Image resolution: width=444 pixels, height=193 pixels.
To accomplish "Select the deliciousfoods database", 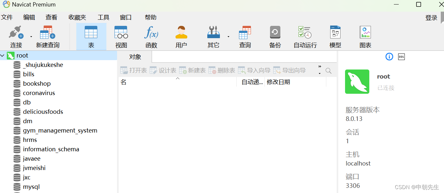I will [43, 112].
